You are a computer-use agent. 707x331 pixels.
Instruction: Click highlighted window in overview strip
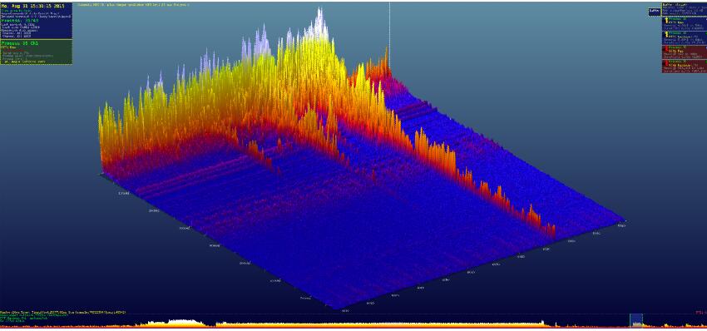(635, 320)
